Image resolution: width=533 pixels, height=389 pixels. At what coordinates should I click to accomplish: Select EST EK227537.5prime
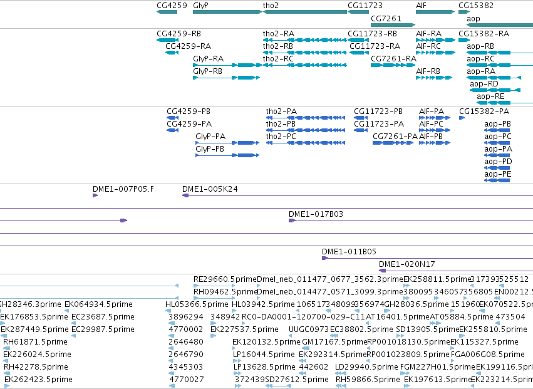(x=244, y=329)
